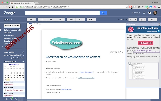Open contacts person icon at bottom
Viewport: 161px width, 101px height.
click(7, 99)
